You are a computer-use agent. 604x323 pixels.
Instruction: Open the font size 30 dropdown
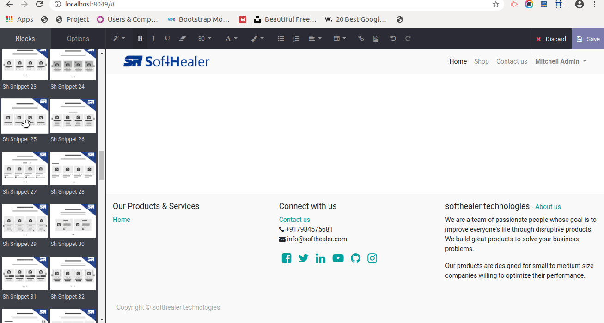click(204, 39)
